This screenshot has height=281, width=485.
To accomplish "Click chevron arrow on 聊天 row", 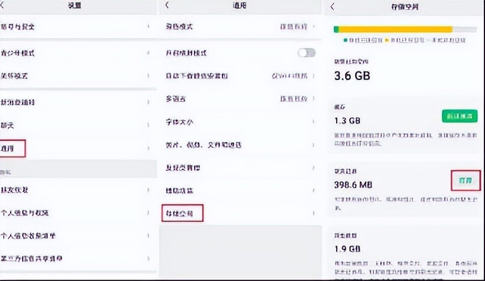I will 148,126.
